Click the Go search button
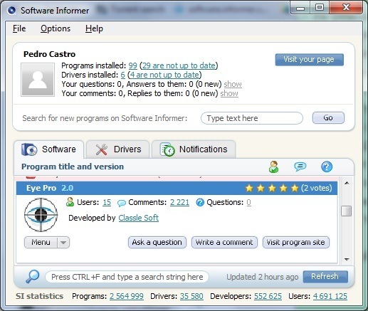Image resolution: width=368 pixels, height=311 pixels. [x=328, y=118]
